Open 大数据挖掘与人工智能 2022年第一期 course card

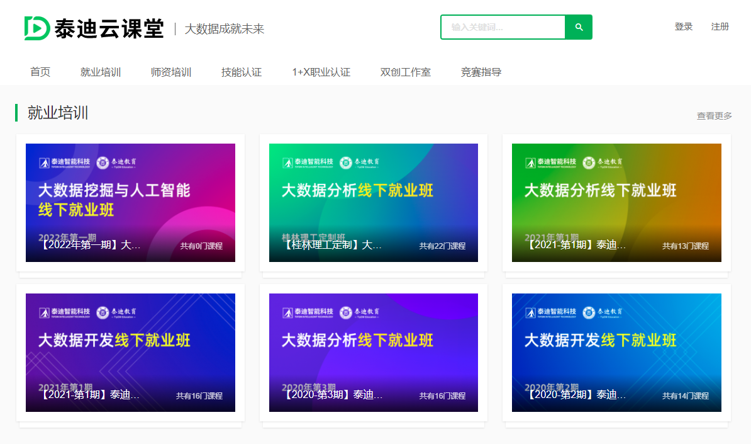(130, 203)
